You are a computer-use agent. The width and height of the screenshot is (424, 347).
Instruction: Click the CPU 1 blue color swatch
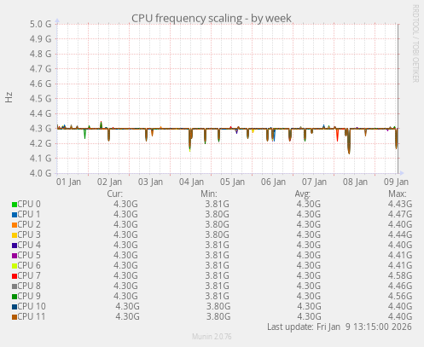[x=15, y=215]
